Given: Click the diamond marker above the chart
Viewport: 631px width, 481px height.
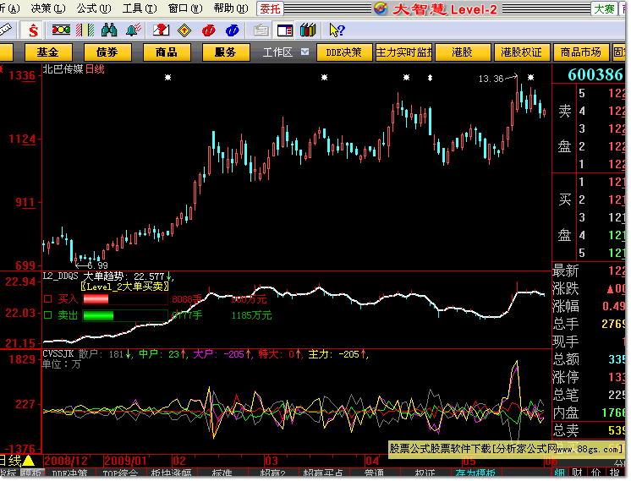Looking at the screenshot, I should click(x=431, y=78).
